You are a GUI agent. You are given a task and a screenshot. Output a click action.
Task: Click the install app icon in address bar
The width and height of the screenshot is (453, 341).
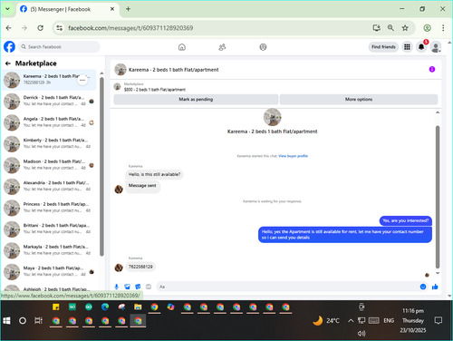coord(376,28)
